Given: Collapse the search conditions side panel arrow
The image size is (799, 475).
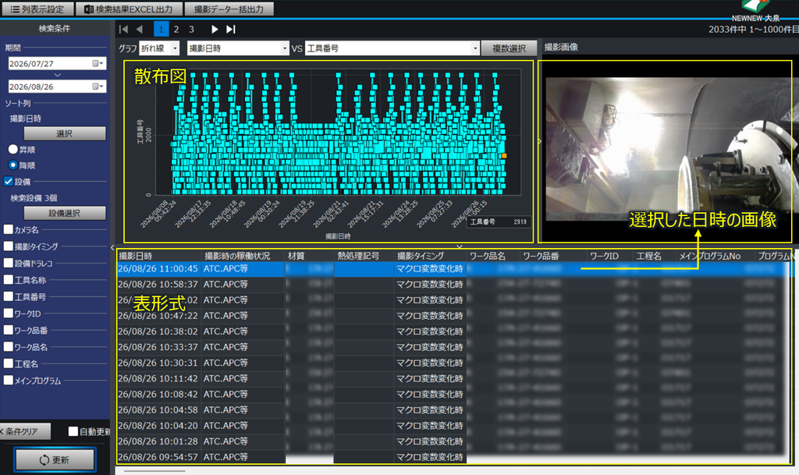Looking at the screenshot, I should tap(112, 248).
